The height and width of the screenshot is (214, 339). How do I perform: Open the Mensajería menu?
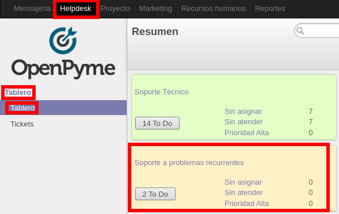pos(32,9)
